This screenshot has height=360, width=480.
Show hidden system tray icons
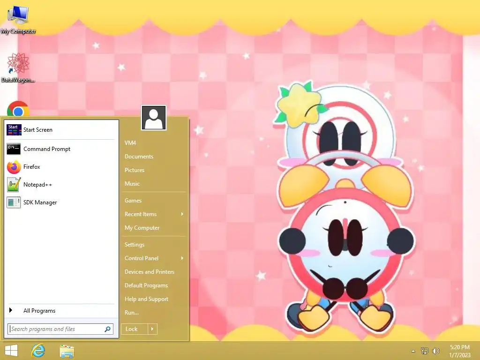[x=413, y=351]
